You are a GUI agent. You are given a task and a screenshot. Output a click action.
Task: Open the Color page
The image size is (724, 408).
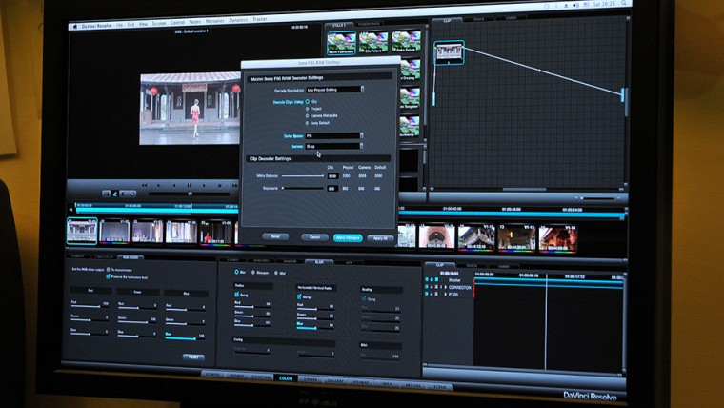coord(286,378)
